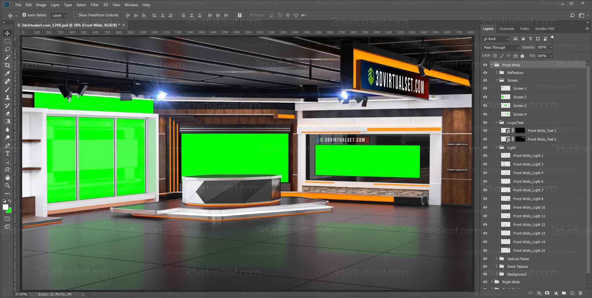Viewport: 592px width, 298px height.
Task: Click the zoom percentage 37.97% field
Action: (21, 294)
